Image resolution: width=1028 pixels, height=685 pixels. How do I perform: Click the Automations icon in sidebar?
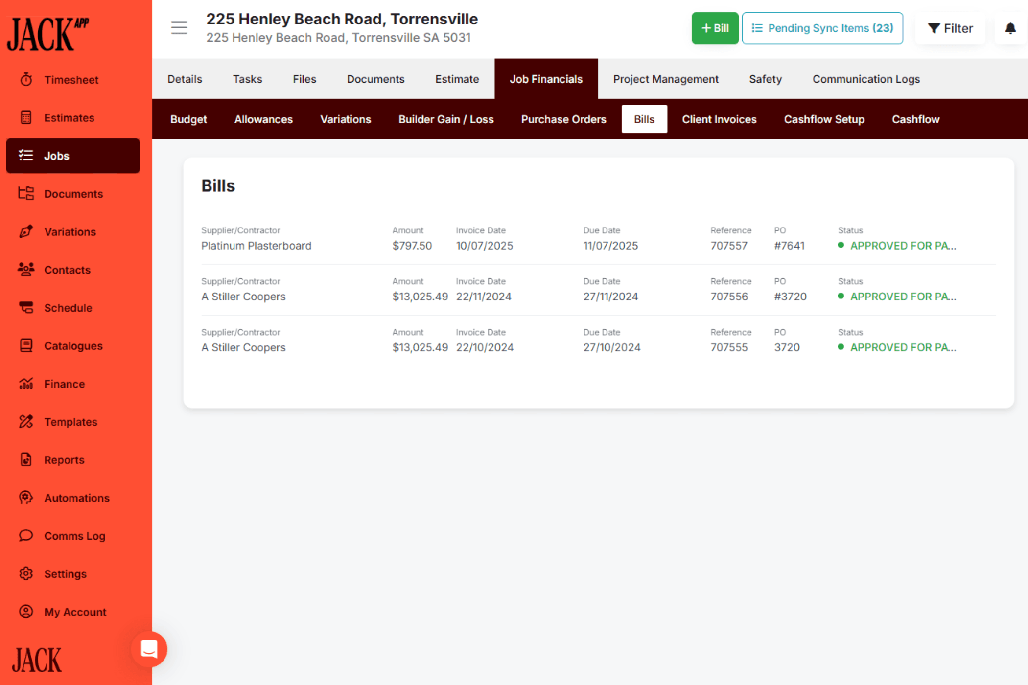tap(26, 498)
